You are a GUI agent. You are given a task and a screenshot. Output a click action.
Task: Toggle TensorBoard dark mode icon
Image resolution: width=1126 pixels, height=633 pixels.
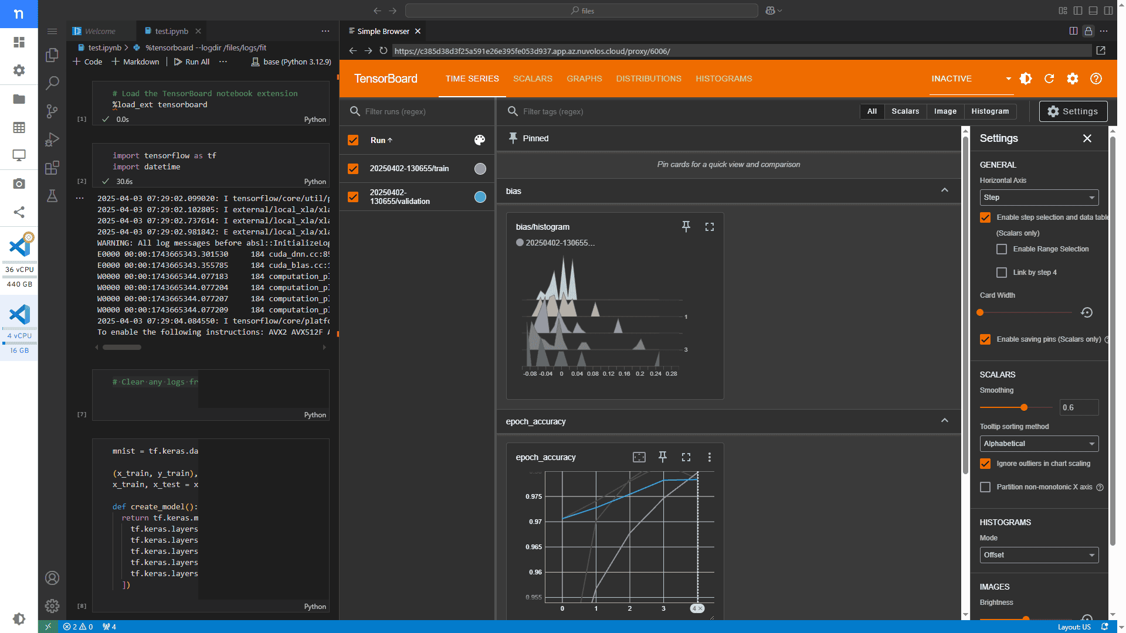click(x=1026, y=79)
